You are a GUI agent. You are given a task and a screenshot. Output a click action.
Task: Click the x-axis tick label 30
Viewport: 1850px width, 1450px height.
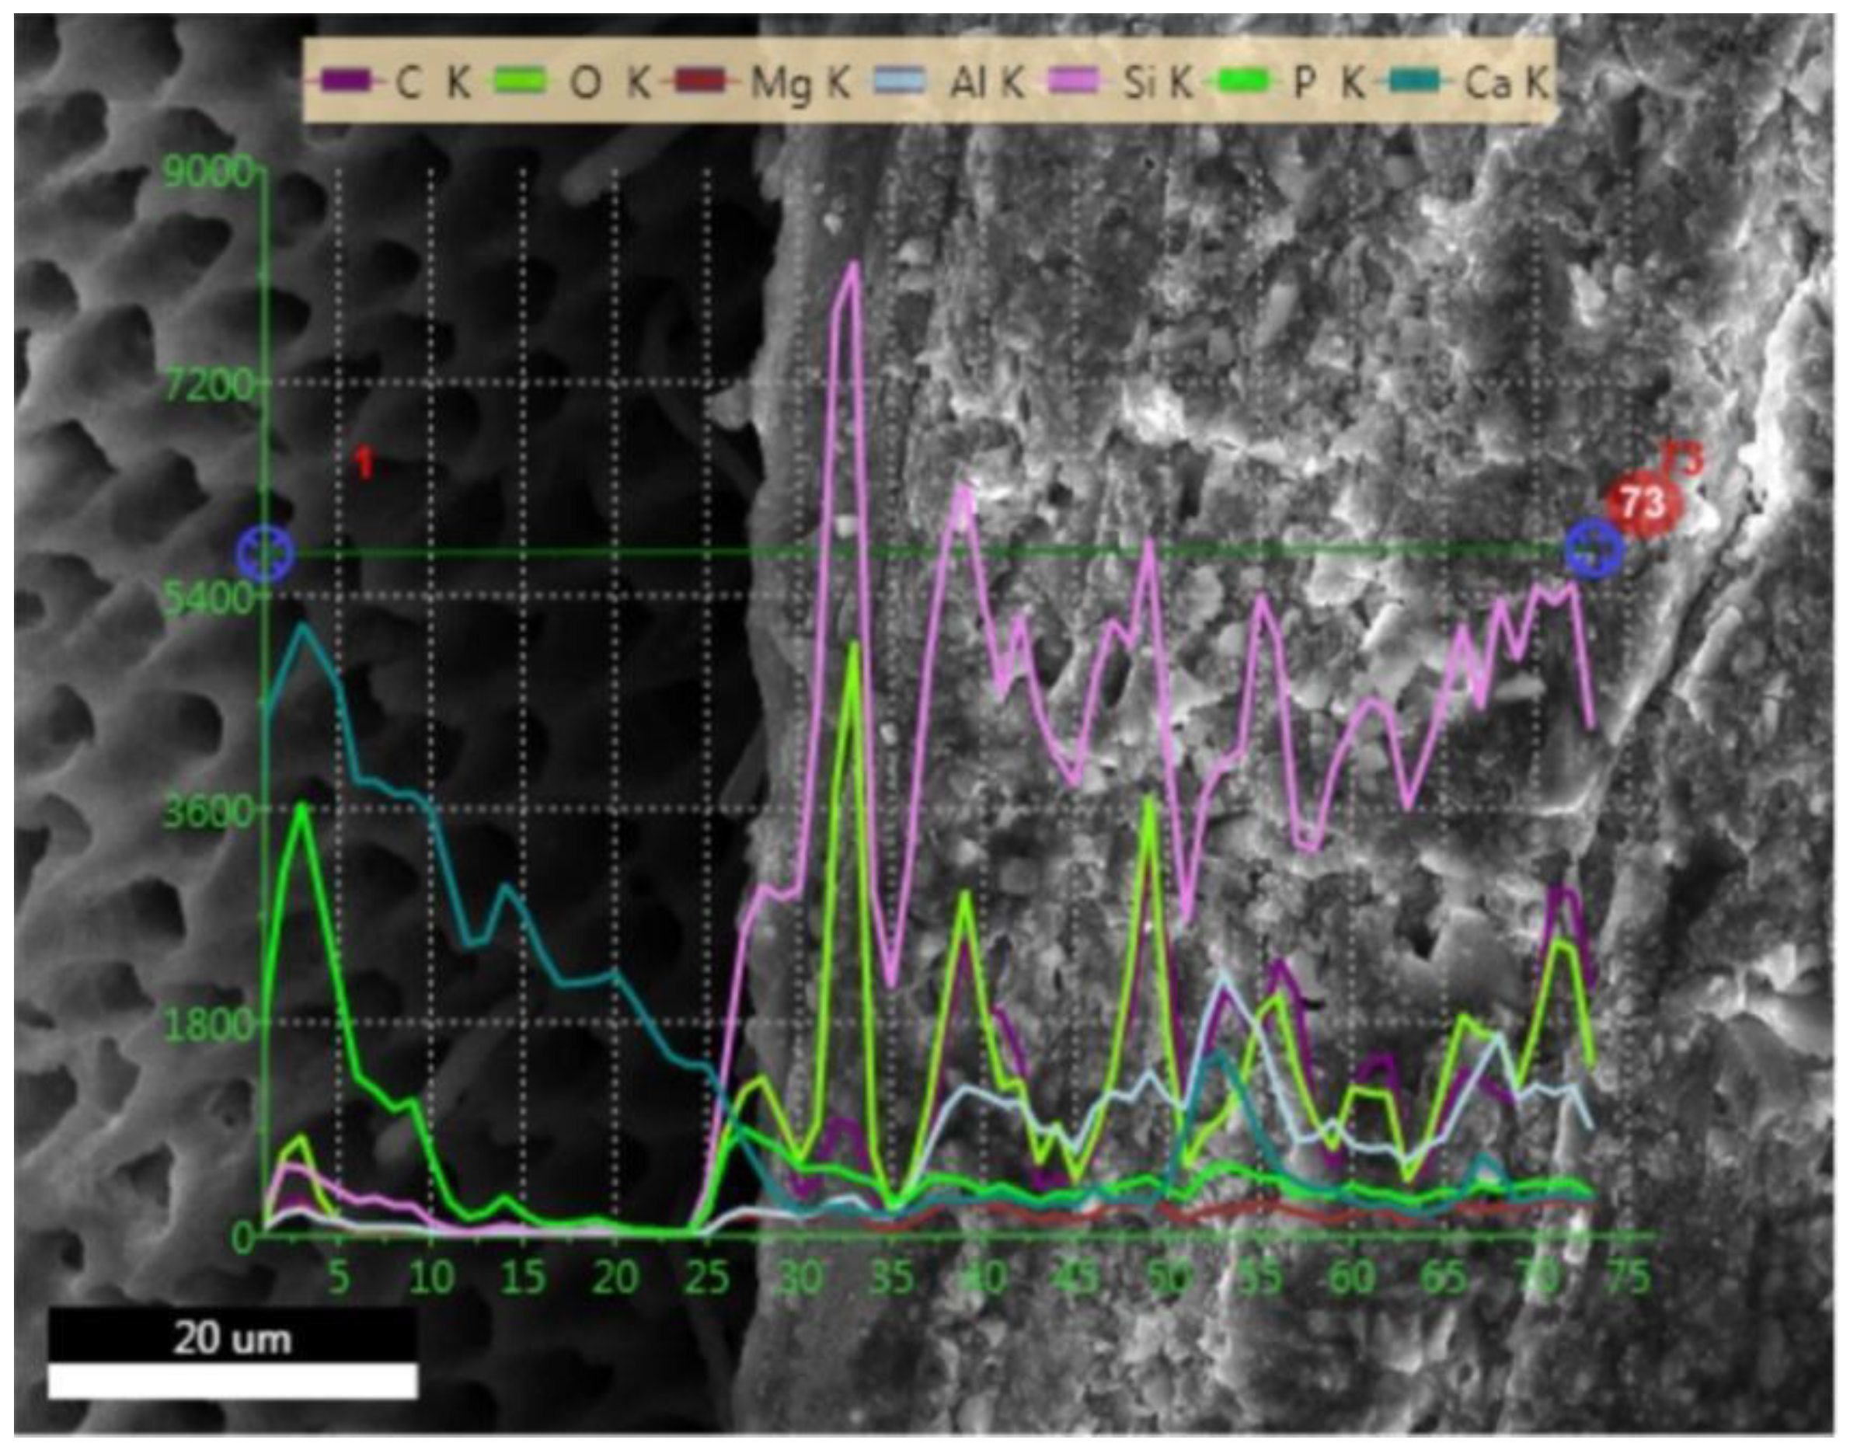pyautogui.click(x=801, y=1276)
